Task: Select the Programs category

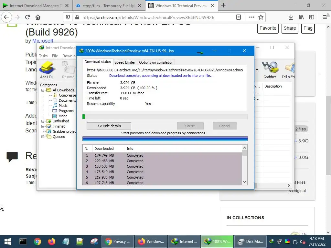Action: [x=66, y=111]
